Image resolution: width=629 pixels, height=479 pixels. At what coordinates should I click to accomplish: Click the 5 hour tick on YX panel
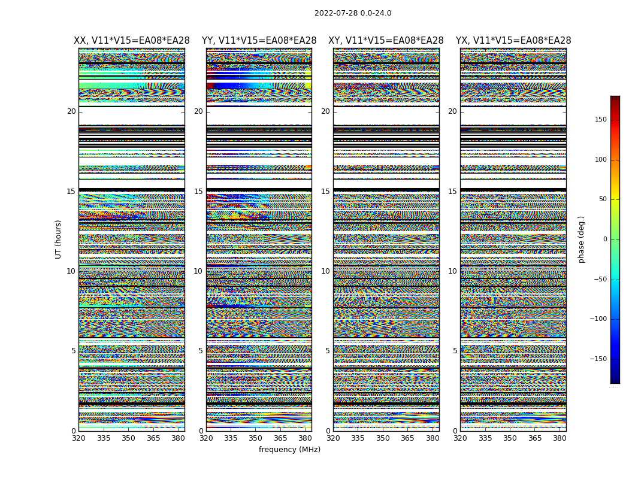[x=455, y=351]
